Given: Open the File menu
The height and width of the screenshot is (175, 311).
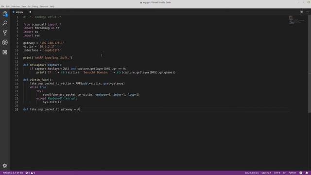Looking at the screenshot, I should click(x=2, y=6).
